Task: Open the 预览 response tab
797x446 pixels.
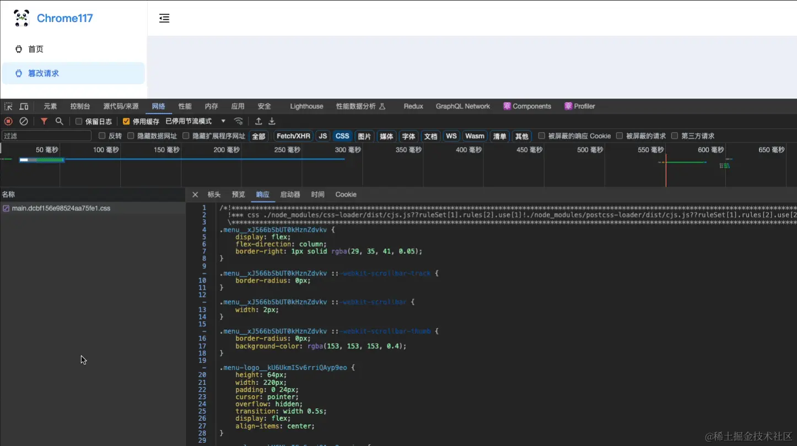Action: point(238,194)
